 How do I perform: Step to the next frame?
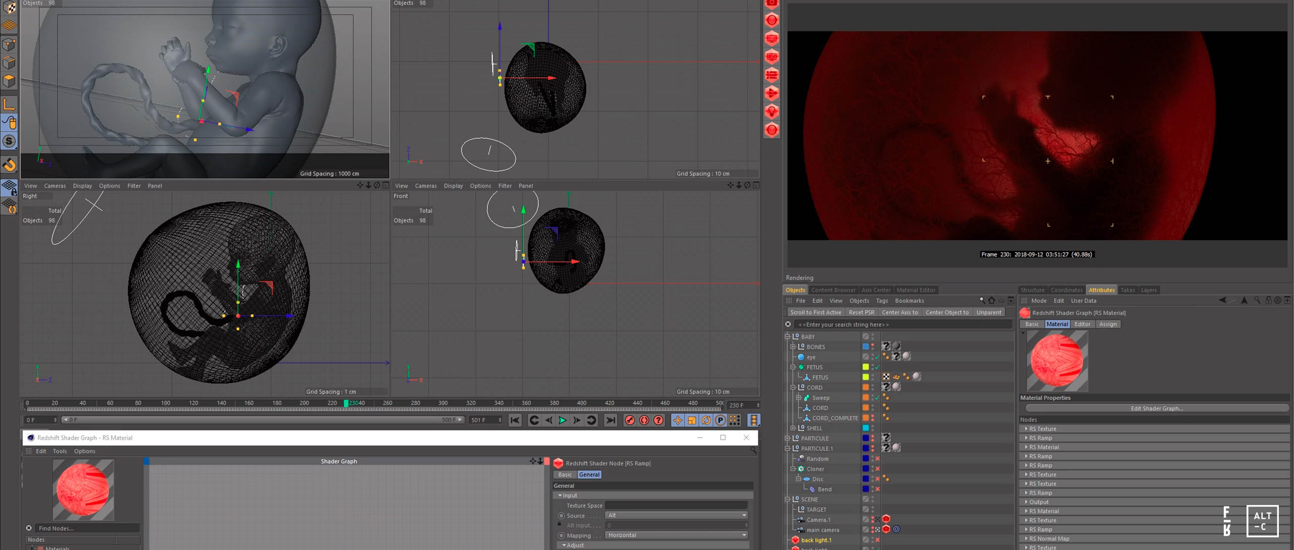click(x=576, y=420)
